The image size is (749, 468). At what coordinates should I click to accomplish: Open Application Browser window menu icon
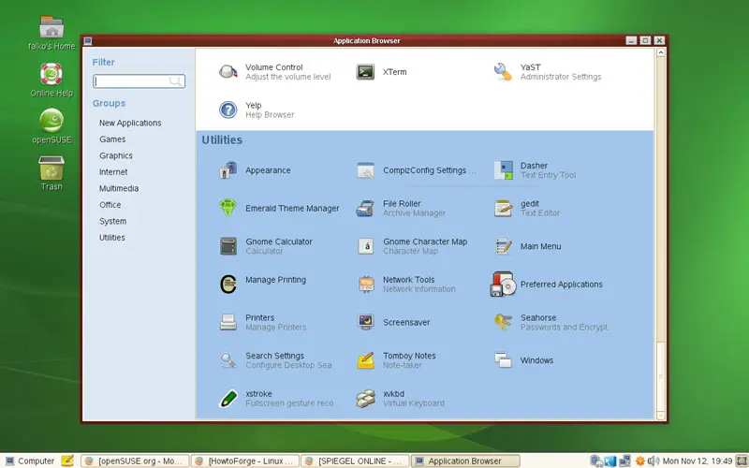coord(88,40)
